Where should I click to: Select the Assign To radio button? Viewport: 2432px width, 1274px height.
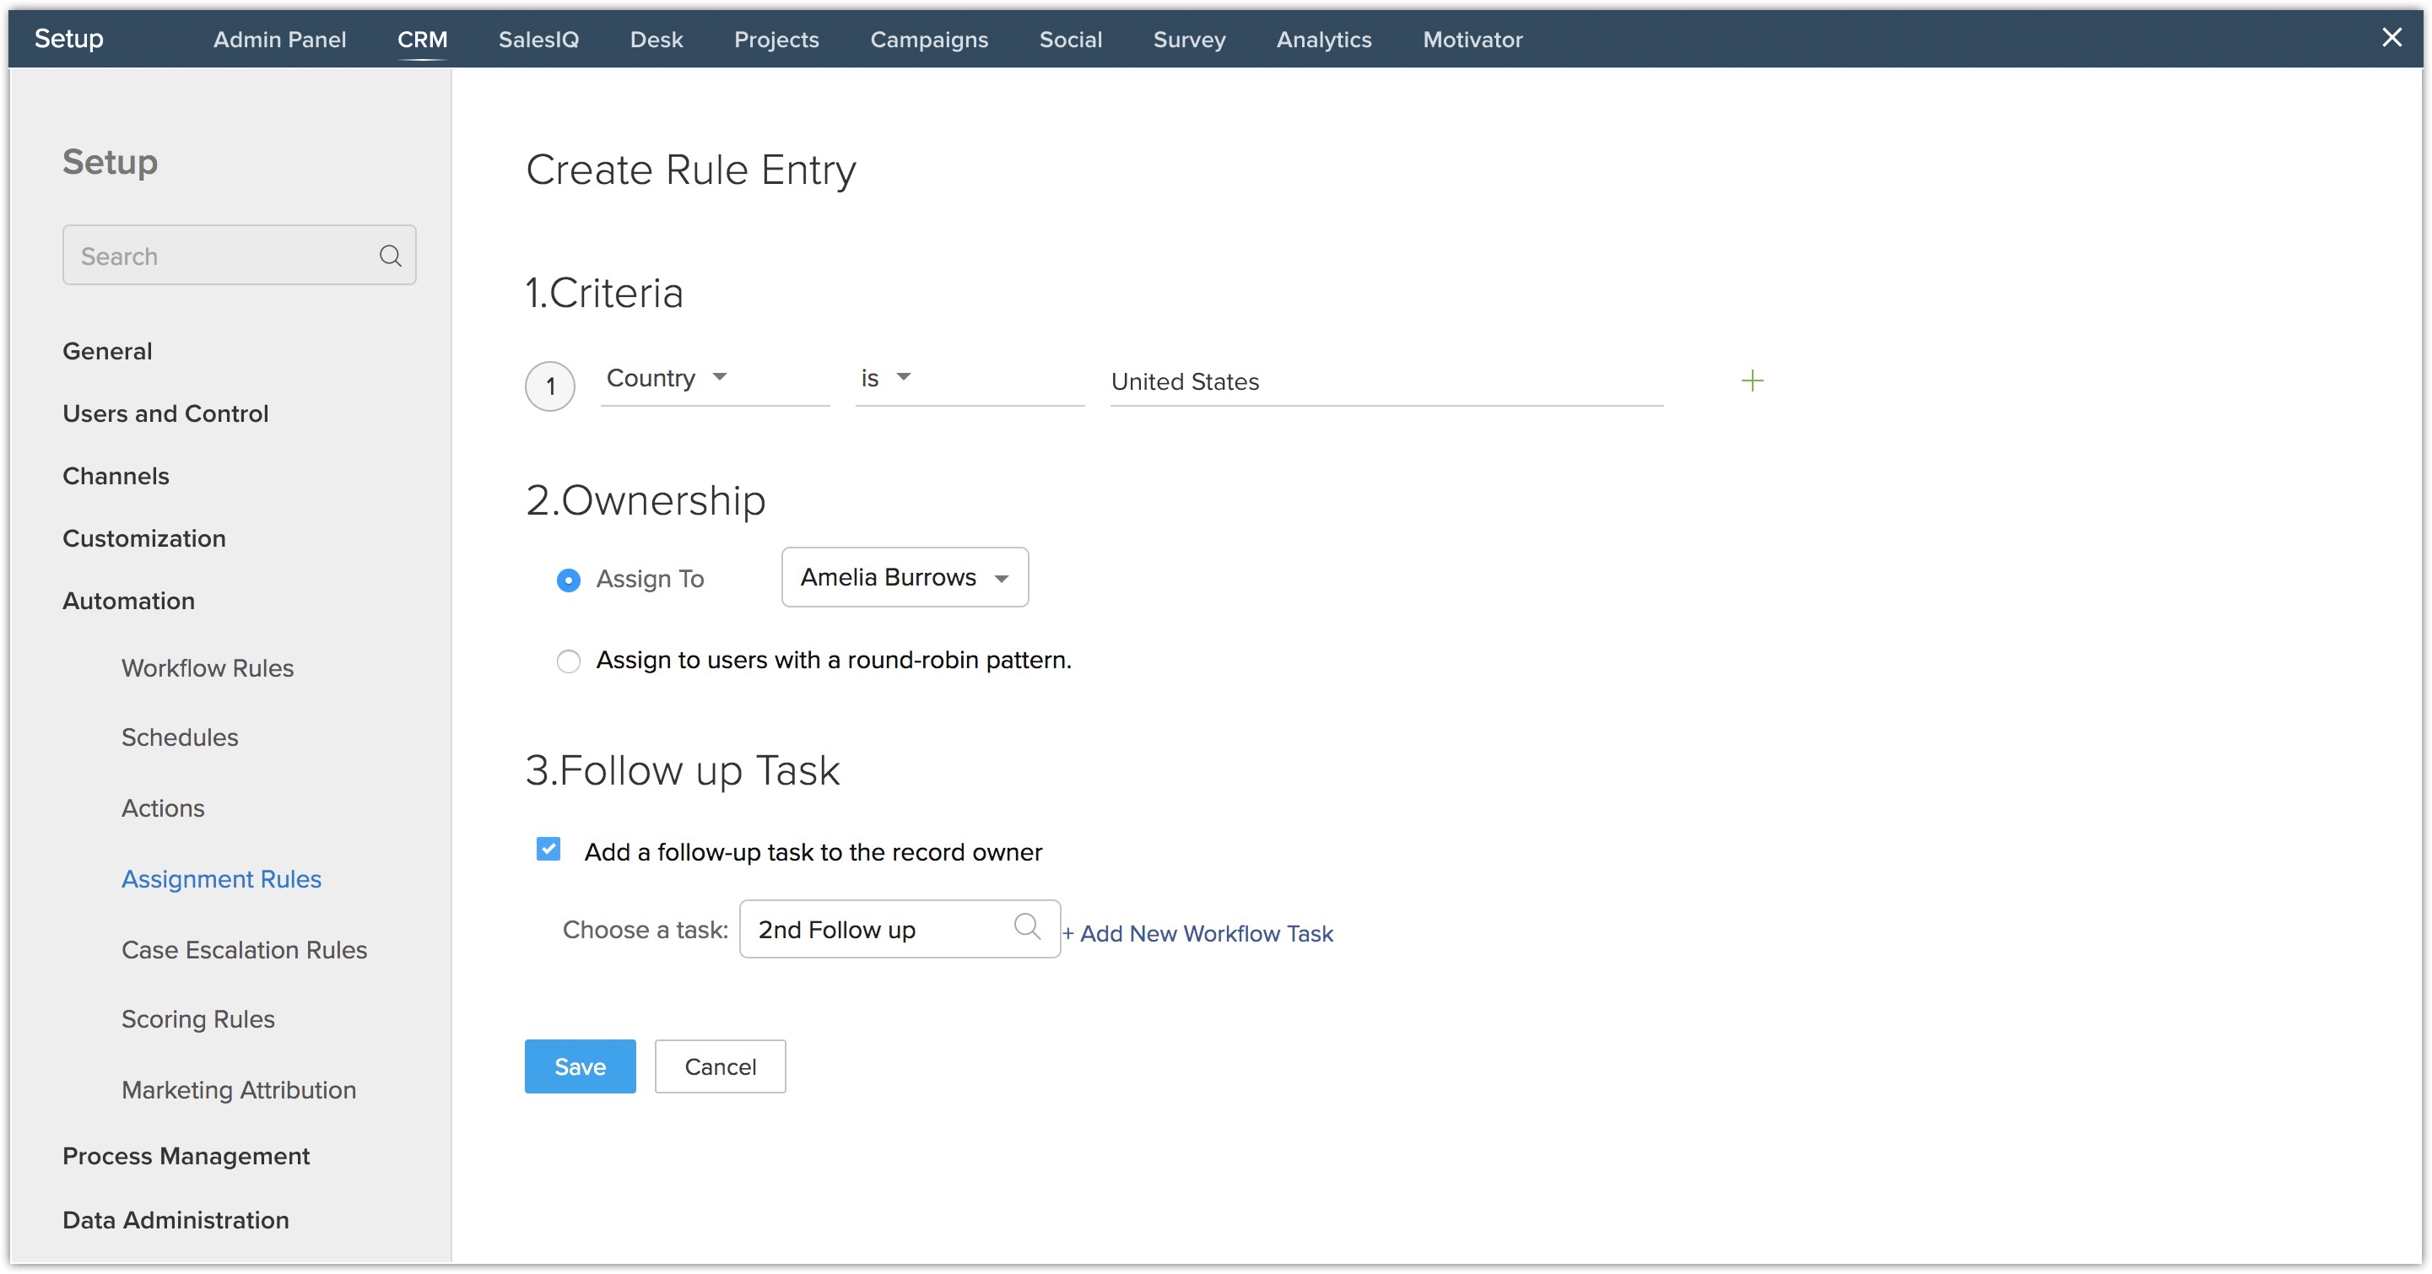(569, 580)
